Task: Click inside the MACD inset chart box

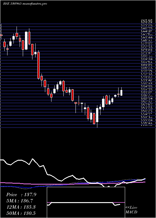Action: point(86,202)
